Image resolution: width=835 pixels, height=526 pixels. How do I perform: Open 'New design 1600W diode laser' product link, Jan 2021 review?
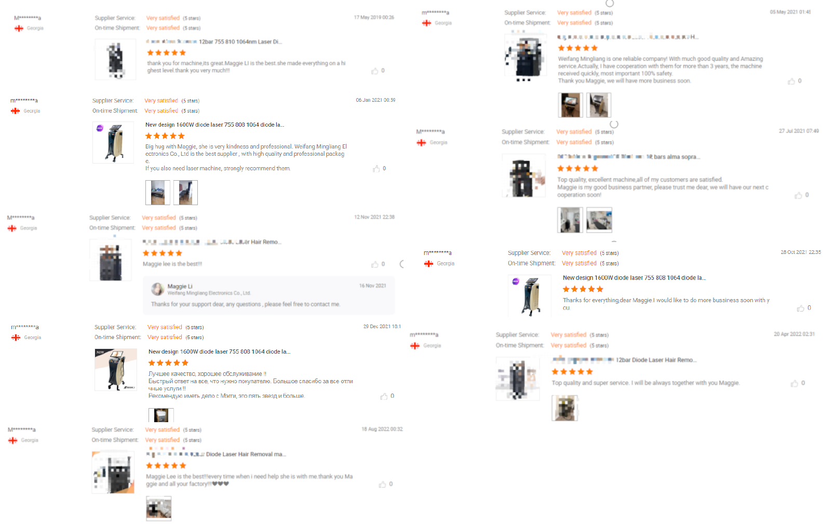[x=214, y=125]
